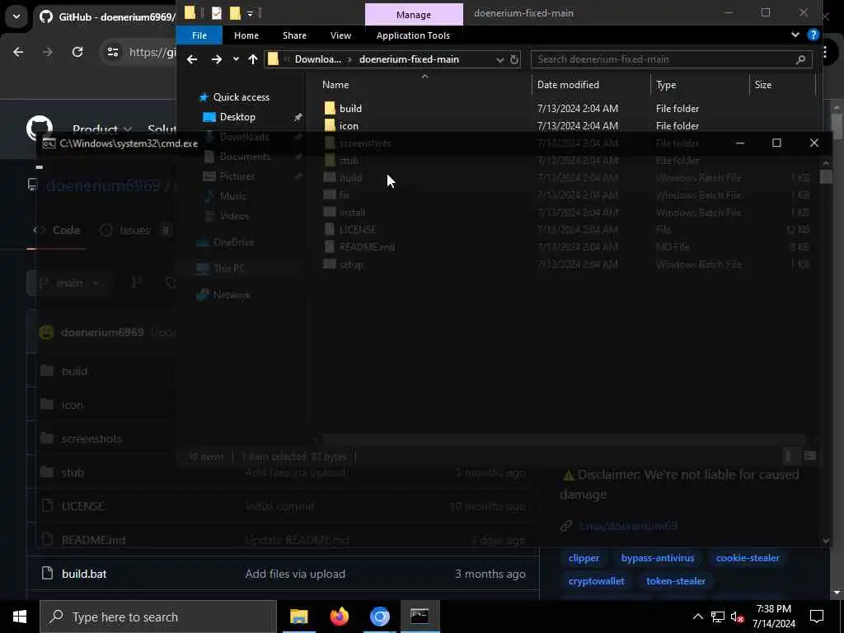Image resolution: width=844 pixels, height=633 pixels.
Task: Switch to the Share ribbon tab
Action: 294,35
